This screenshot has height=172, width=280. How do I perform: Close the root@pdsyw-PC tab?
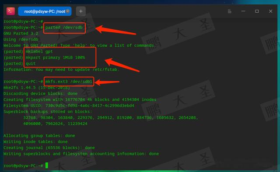tap(68, 11)
